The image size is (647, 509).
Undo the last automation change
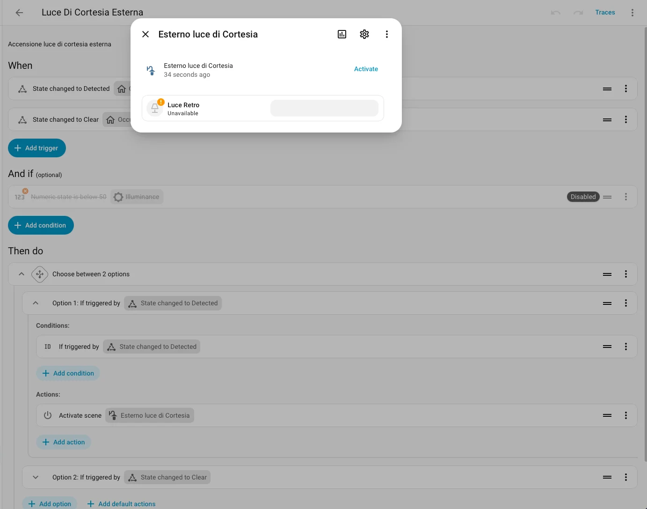(556, 13)
